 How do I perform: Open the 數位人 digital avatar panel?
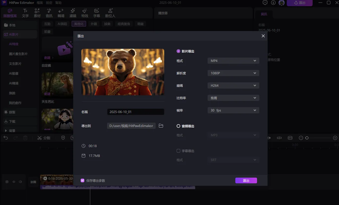[x=110, y=13]
